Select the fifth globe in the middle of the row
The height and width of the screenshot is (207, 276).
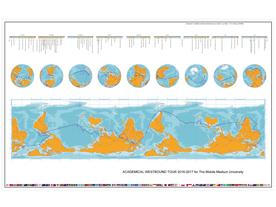(138, 76)
